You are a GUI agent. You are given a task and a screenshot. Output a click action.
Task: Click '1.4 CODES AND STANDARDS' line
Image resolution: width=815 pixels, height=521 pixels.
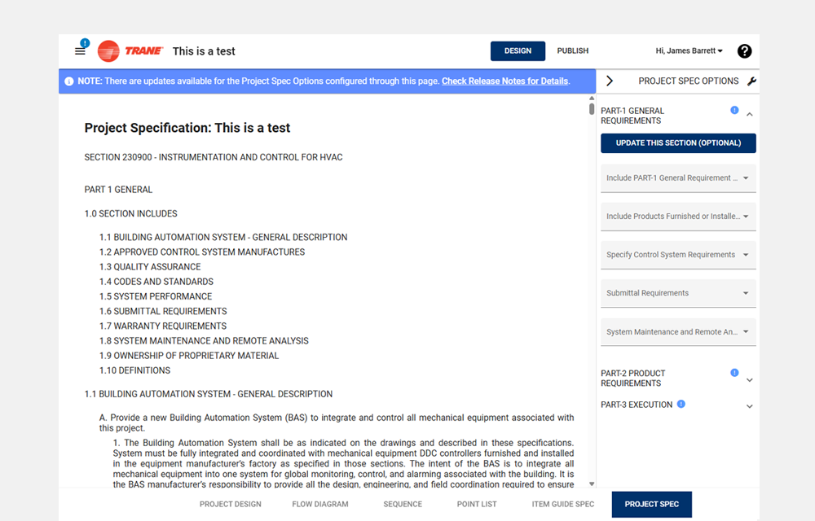(156, 282)
